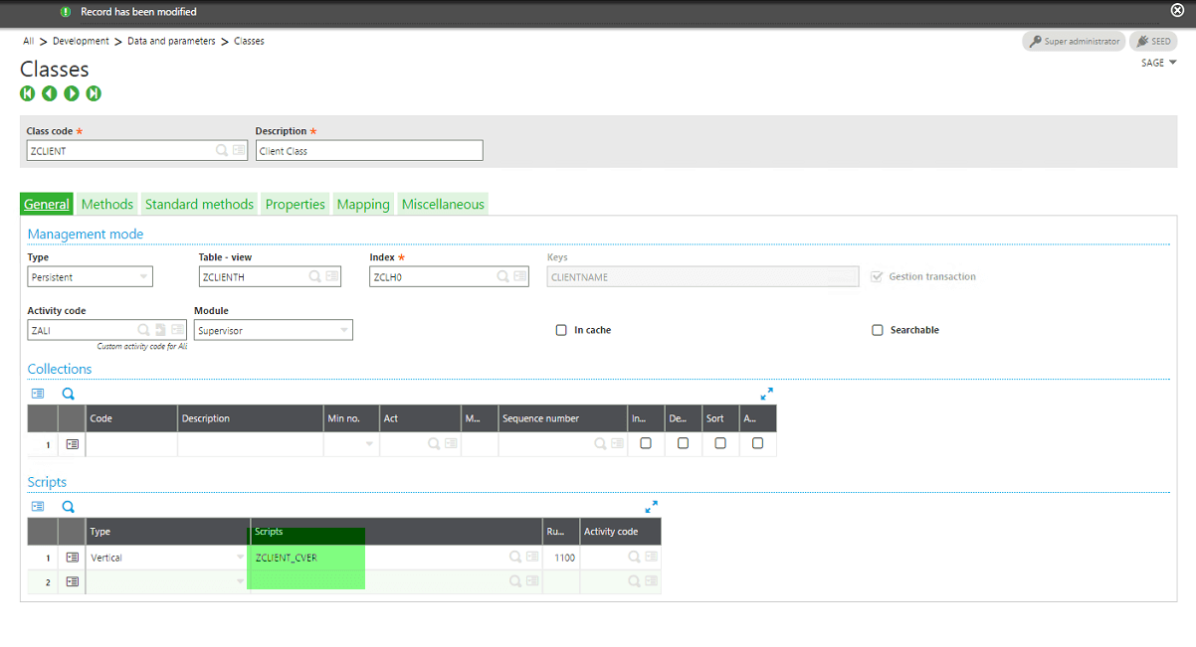Open the Miscellaneous tab
This screenshot has width=1196, height=647.
click(x=443, y=204)
